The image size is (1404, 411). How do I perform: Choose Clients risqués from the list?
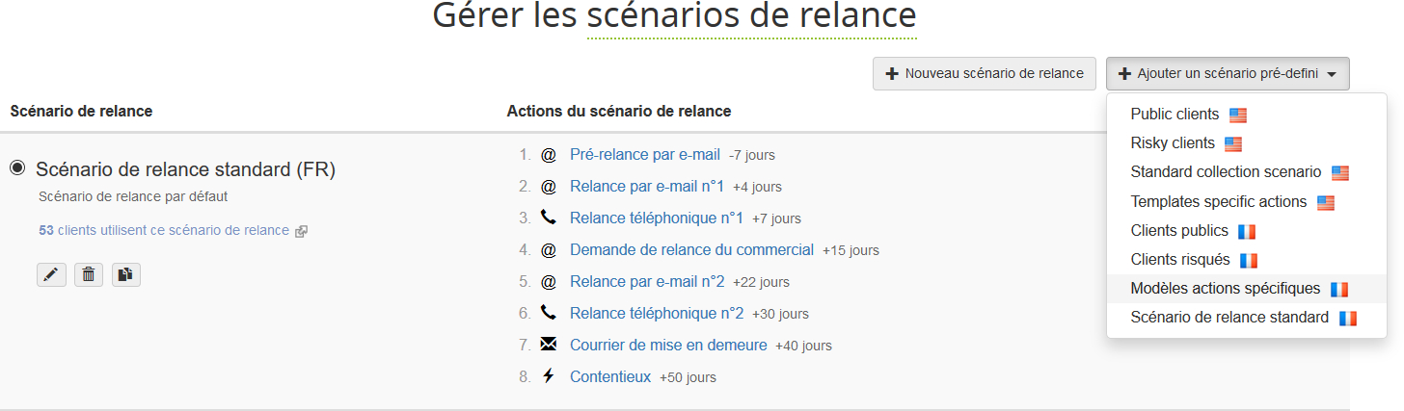click(x=1179, y=260)
